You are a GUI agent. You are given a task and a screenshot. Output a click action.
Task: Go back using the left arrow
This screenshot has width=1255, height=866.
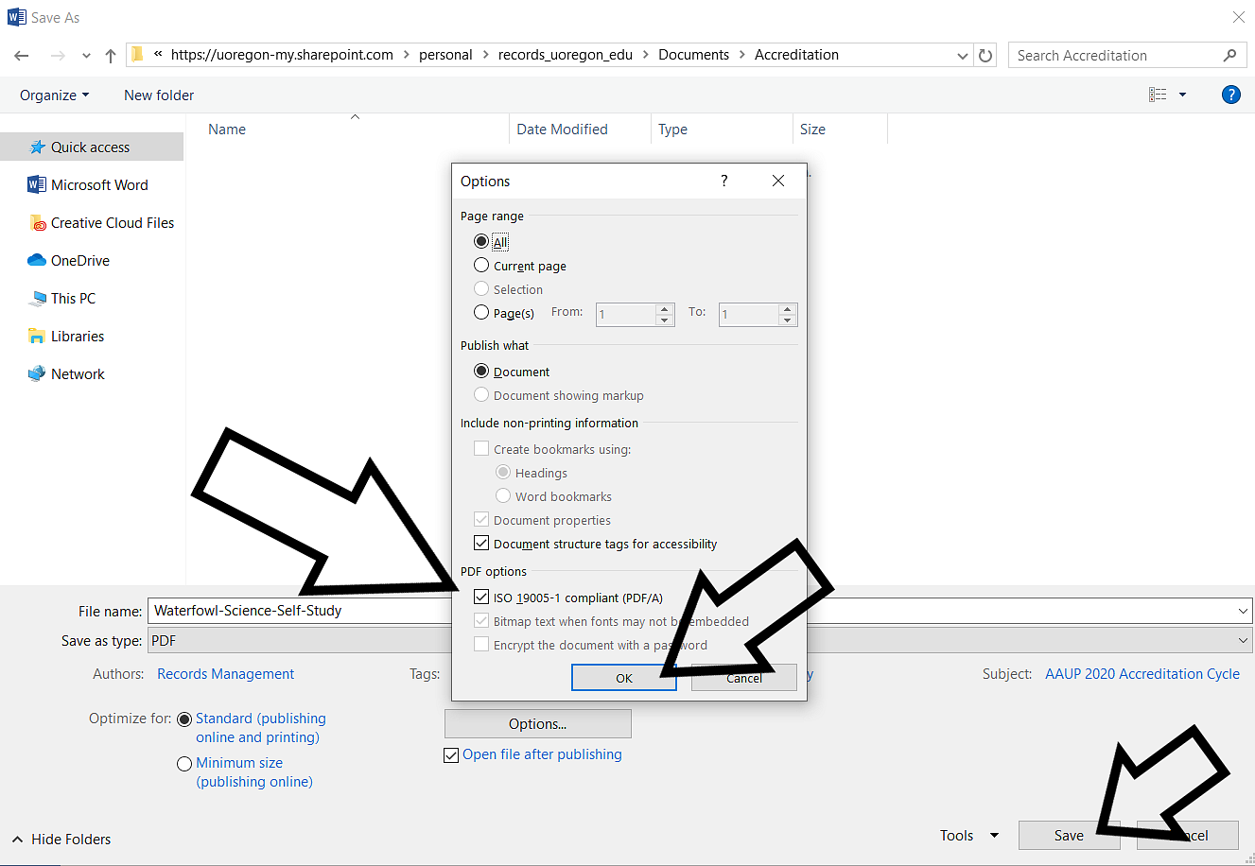point(22,56)
